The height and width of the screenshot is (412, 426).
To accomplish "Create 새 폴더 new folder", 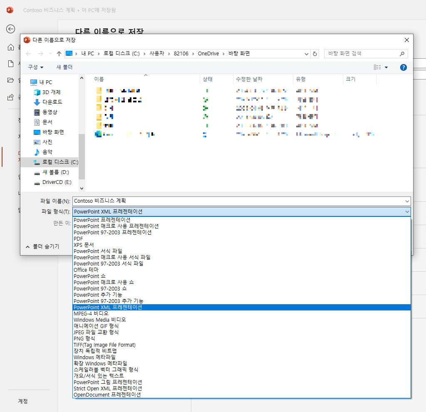I will click(x=64, y=67).
